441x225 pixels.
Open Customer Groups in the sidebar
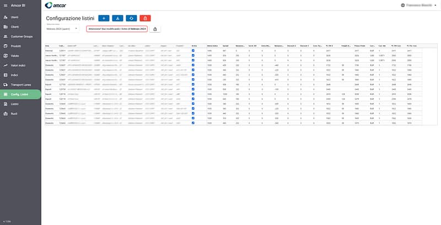(21, 36)
